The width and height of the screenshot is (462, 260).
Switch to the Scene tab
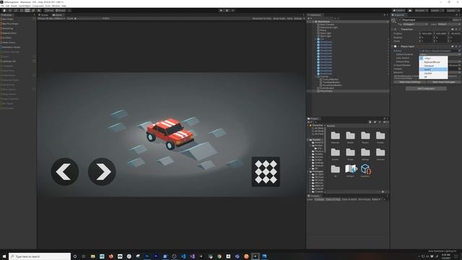(43, 14)
